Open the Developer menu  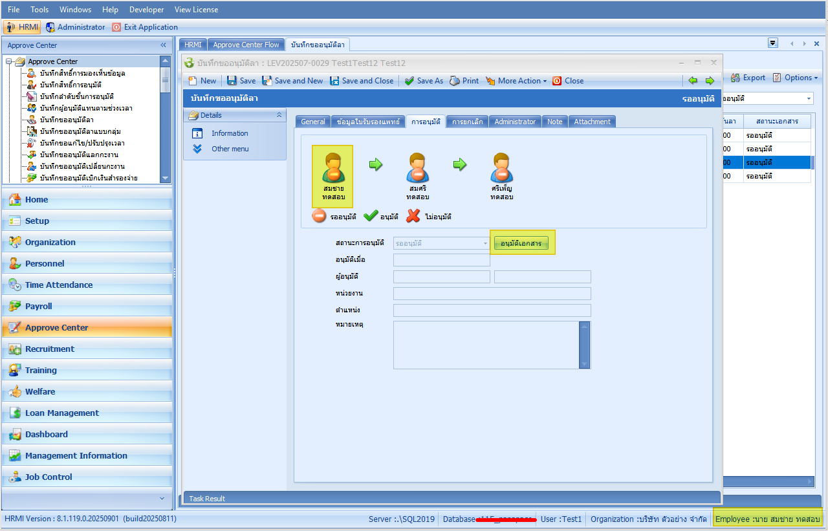[146, 10]
